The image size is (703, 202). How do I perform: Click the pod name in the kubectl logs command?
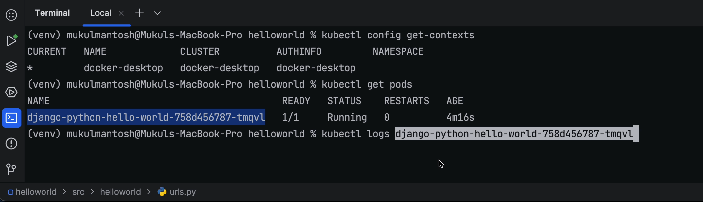point(514,134)
